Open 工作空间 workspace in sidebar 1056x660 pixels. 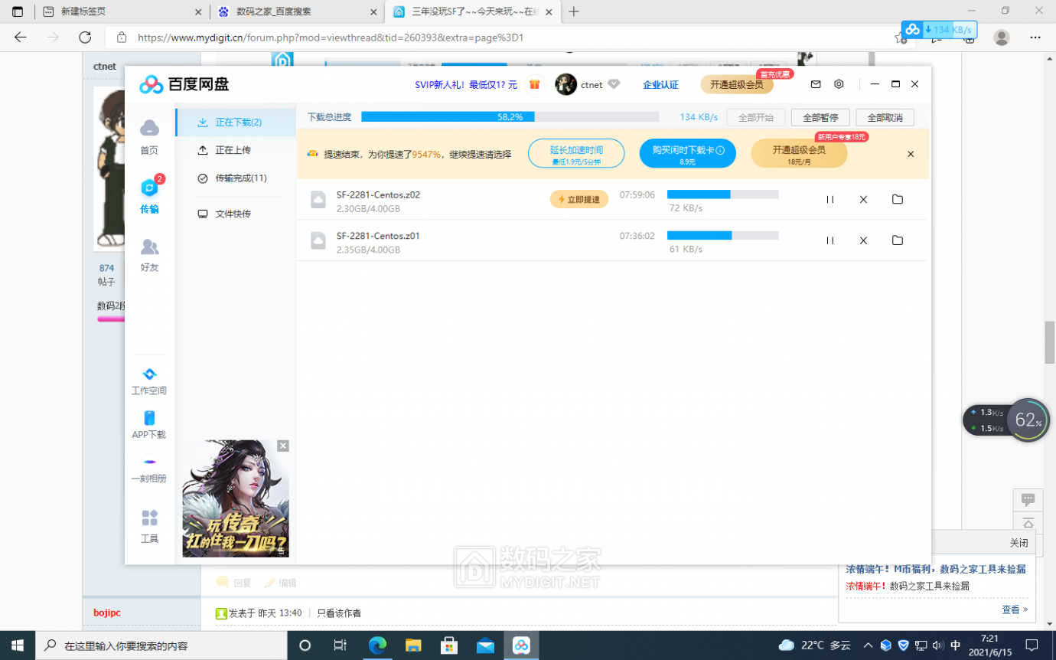click(149, 381)
